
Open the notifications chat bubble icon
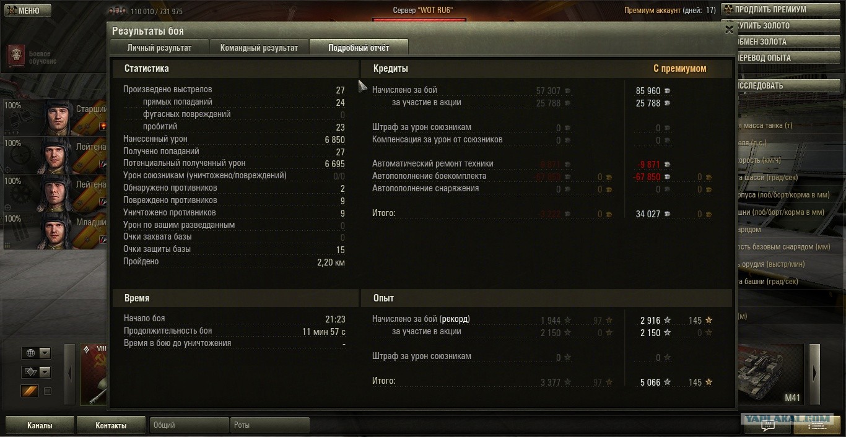[x=767, y=425]
